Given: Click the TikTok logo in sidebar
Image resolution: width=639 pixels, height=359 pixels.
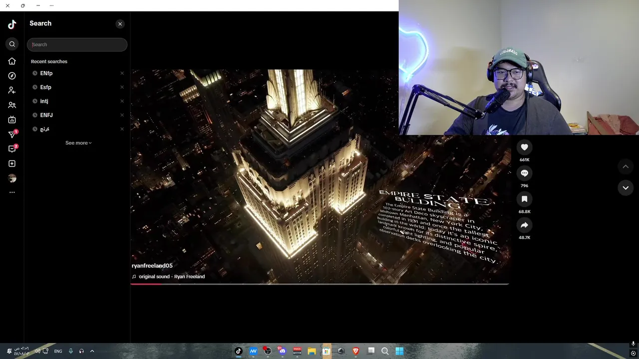Looking at the screenshot, I should click(12, 24).
